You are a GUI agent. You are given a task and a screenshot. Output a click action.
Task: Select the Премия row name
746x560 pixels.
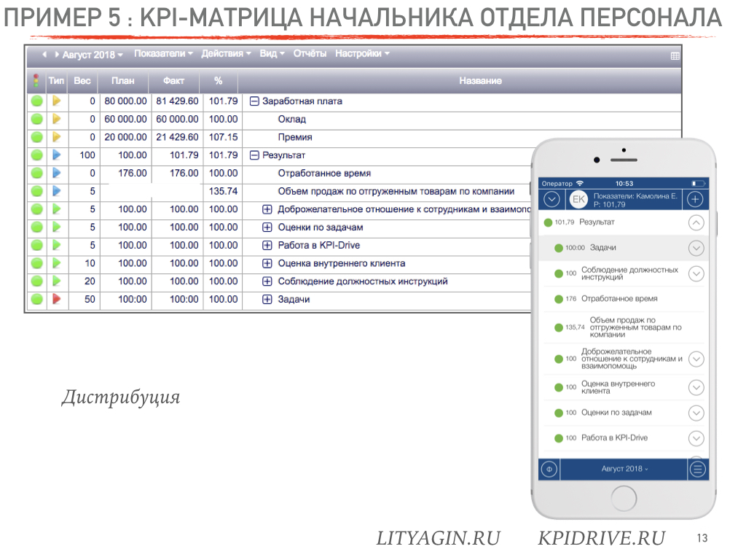[295, 137]
